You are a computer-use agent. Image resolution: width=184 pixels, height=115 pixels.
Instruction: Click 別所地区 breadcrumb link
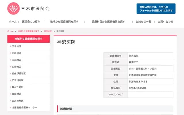coord(48,31)
